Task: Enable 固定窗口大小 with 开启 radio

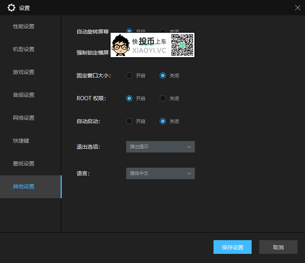Action: point(129,75)
